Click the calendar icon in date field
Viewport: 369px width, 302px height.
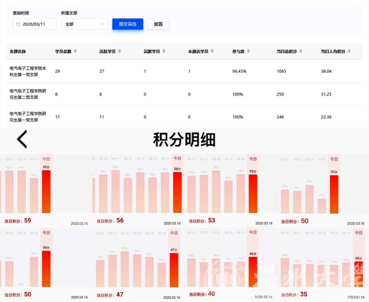(x=18, y=24)
